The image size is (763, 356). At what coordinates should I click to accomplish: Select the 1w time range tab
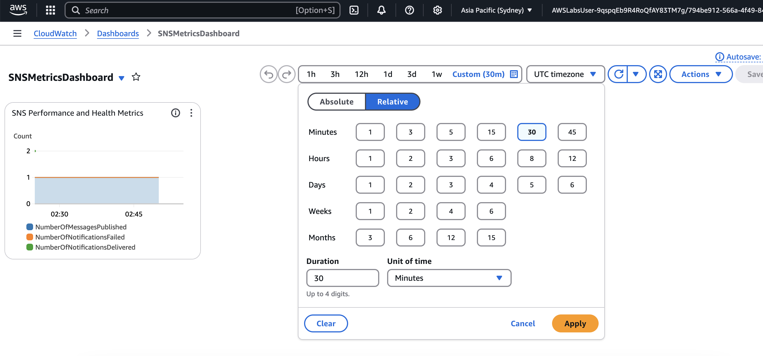(436, 74)
